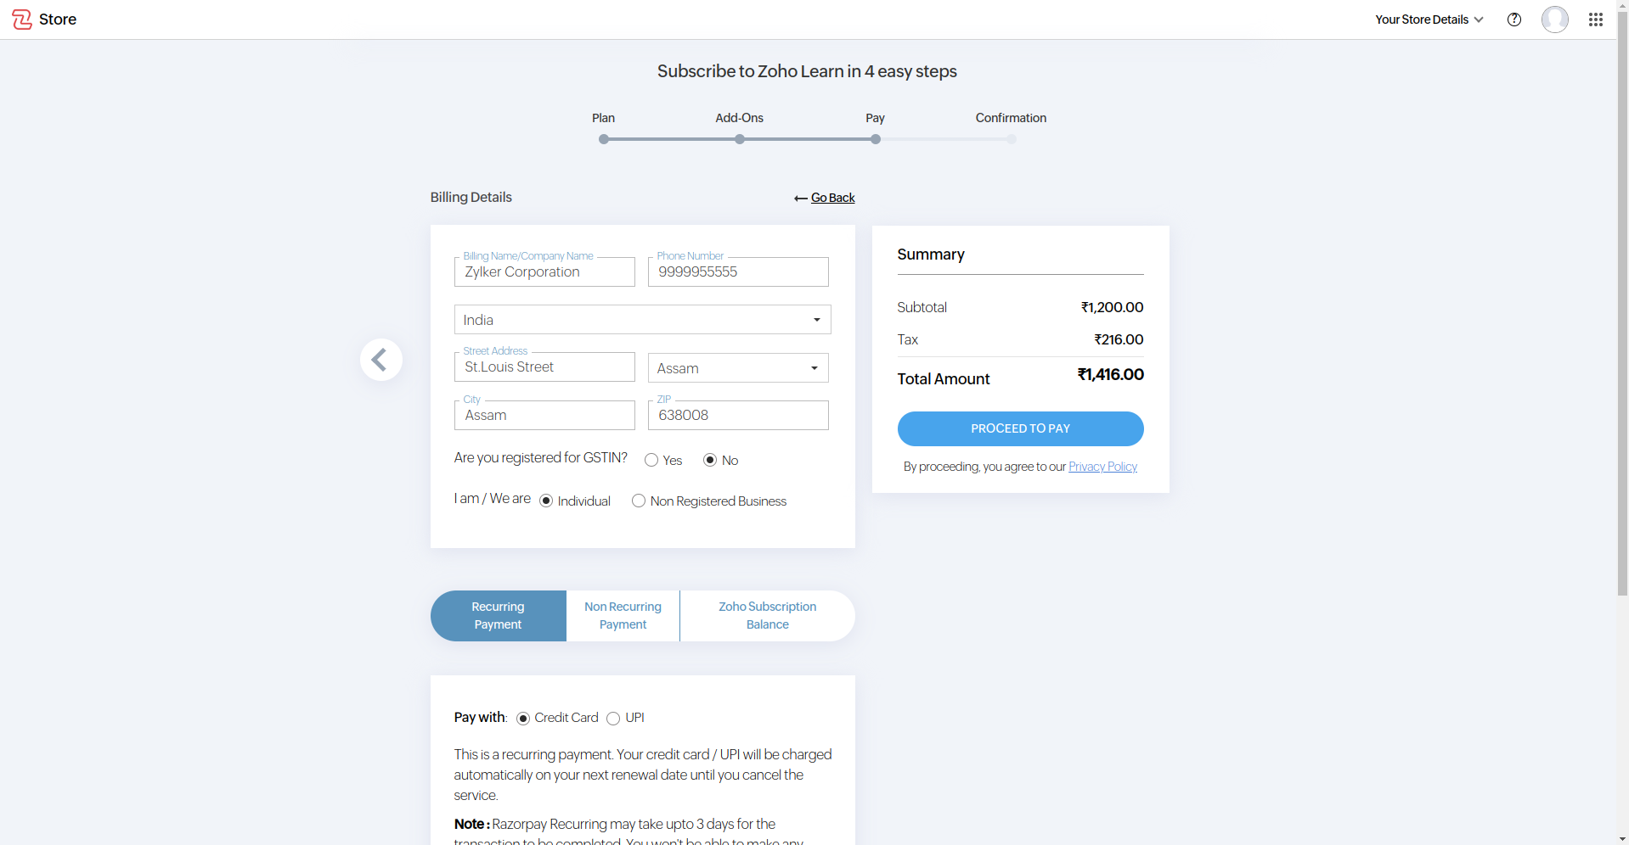Click the Total Amount ₹1,416.00 value

click(x=1111, y=375)
